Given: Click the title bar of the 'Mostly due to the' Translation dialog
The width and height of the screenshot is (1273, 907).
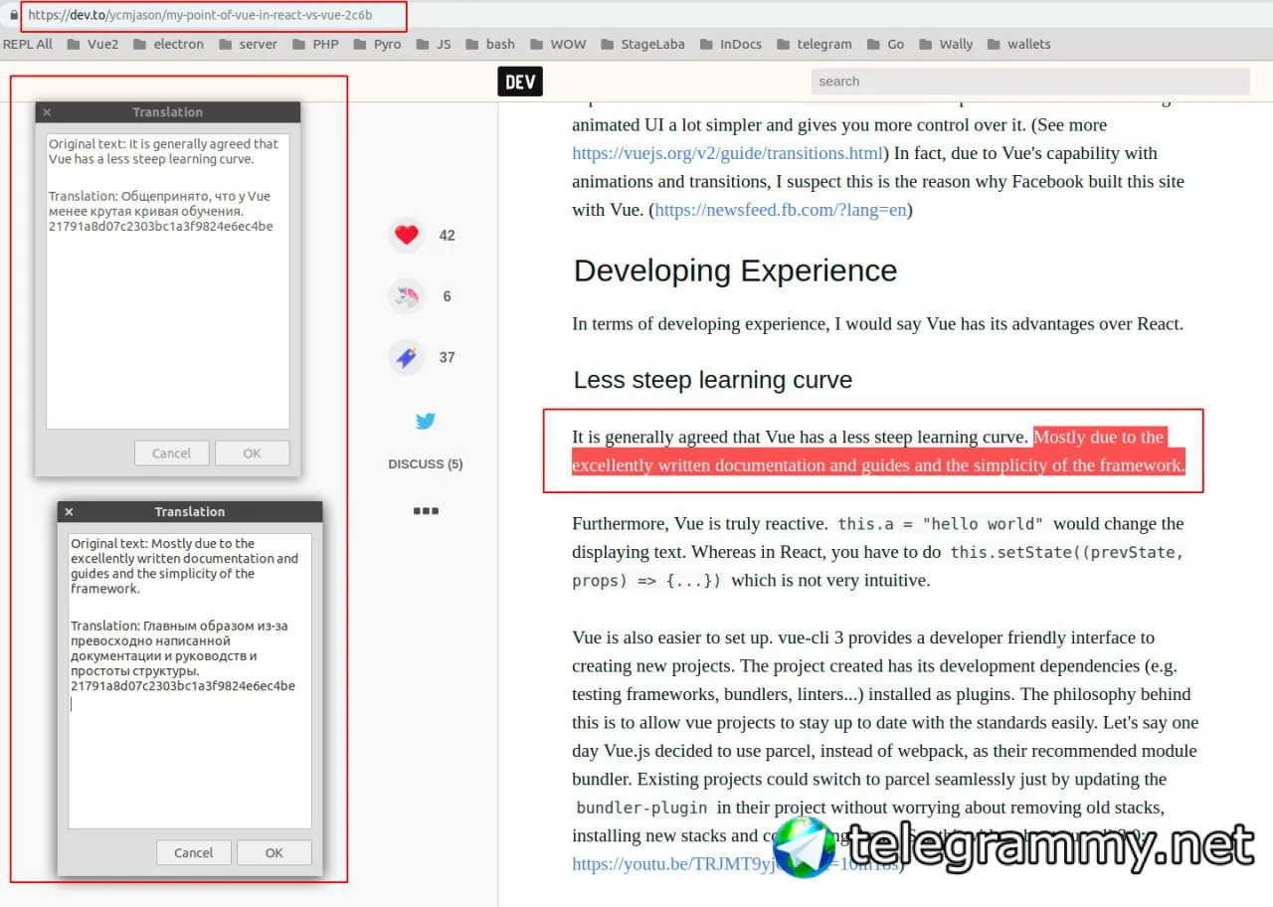Looking at the screenshot, I should point(190,512).
